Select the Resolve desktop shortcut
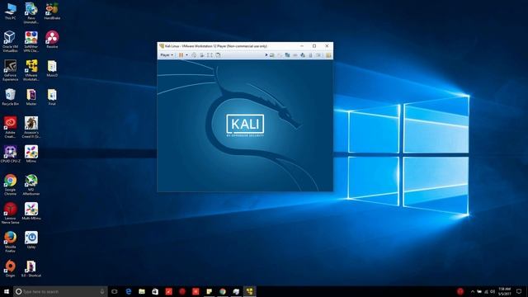Screen dimensions: 528x297 52,40
